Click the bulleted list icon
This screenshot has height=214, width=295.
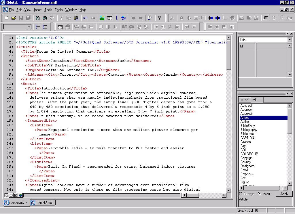tap(45, 27)
